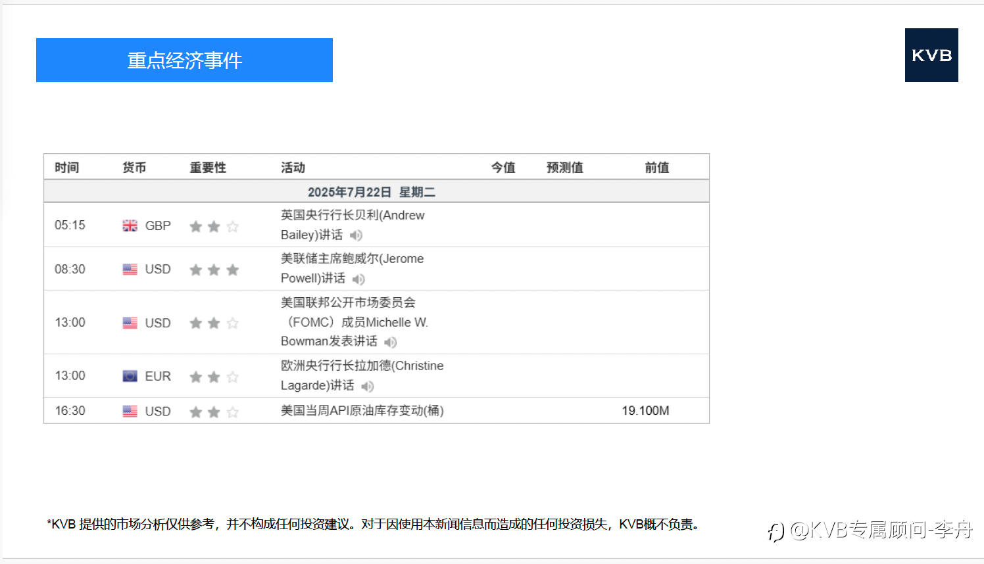Image resolution: width=984 pixels, height=564 pixels.
Task: Click the EU flag icon beside EUR
Action: tap(130, 376)
